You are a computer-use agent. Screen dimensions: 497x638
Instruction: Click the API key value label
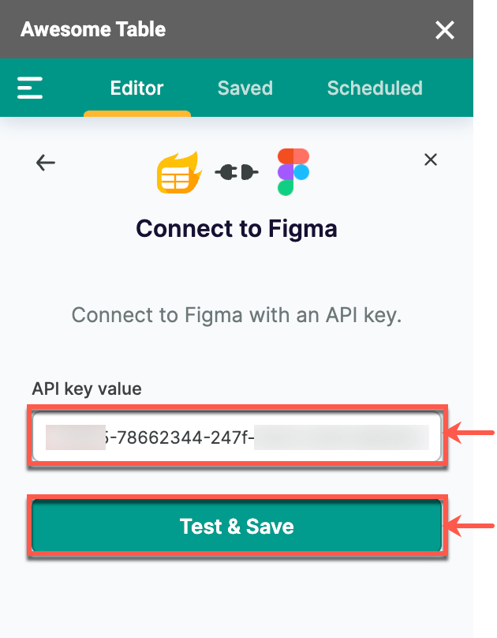point(85,388)
